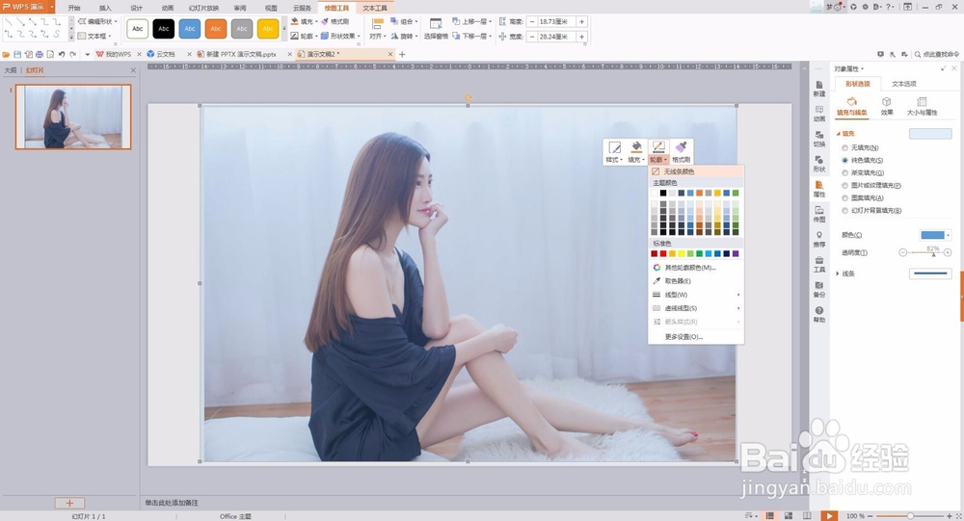This screenshot has height=521, width=964.
Task: Open the 文本工具 ribbon tab
Action: [x=374, y=8]
